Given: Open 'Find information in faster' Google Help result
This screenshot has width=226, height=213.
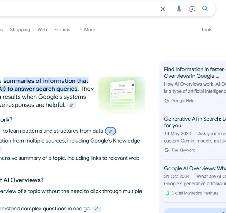Looking at the screenshot, I should click(195, 72).
